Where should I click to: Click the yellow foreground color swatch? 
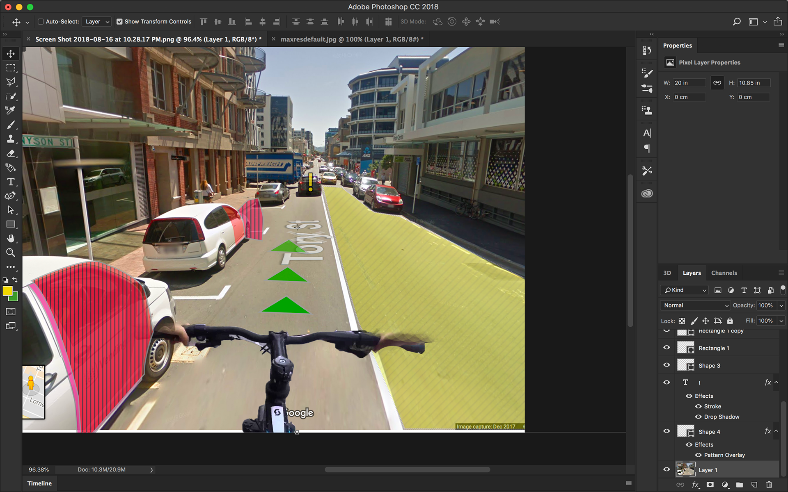pyautogui.click(x=7, y=291)
